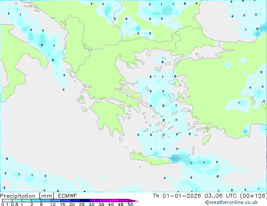Click the island of Rhodes on map
Image resolution: width=267 pixels, height=206 pixels.
pos(206,140)
